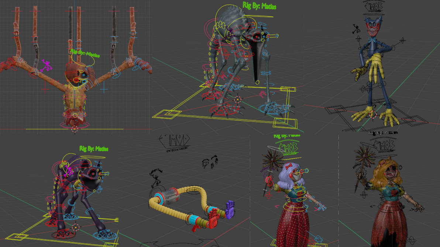This screenshot has width=440, height=247.
Task: Click the 3D cursor below the orange creature
Action: [x=75, y=129]
